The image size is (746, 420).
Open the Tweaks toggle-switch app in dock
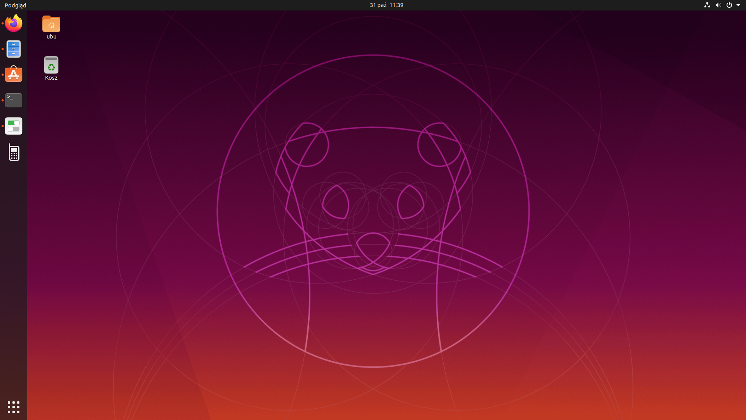pos(14,126)
